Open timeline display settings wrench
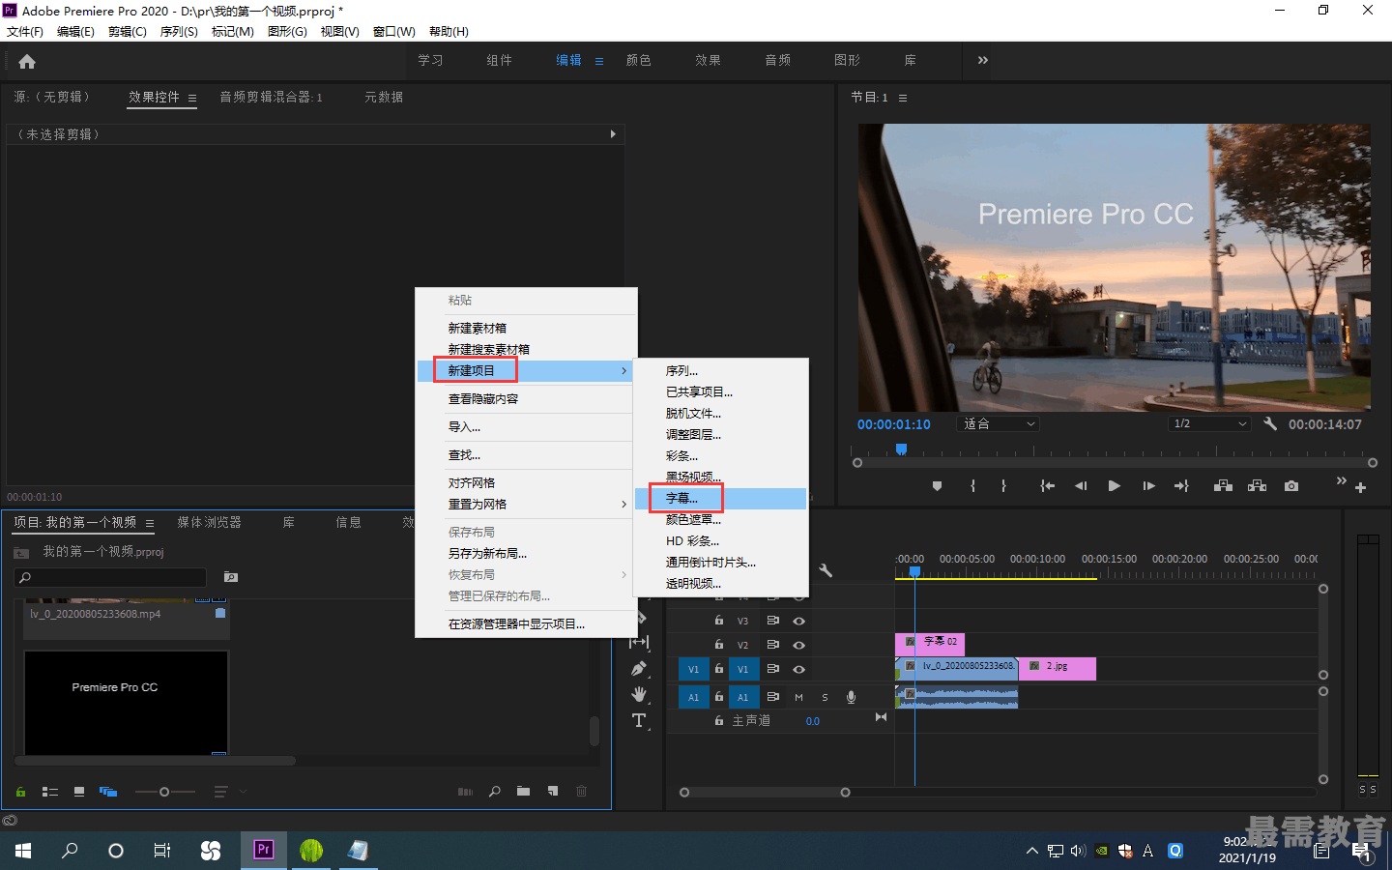The height and width of the screenshot is (870, 1392). 826,570
